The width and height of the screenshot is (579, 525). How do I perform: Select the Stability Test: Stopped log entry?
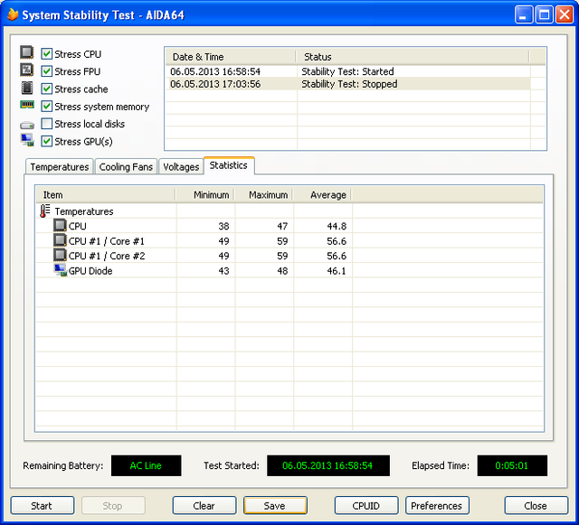[x=349, y=84]
